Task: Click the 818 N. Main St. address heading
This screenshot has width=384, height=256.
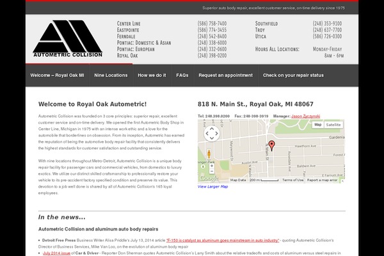Action: (x=255, y=104)
